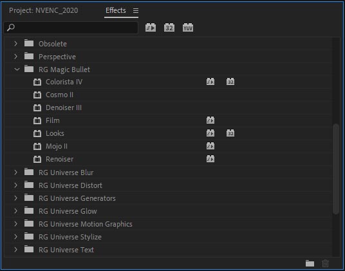
Task: Click RG Universe Distort folder icon
Action: point(29,185)
